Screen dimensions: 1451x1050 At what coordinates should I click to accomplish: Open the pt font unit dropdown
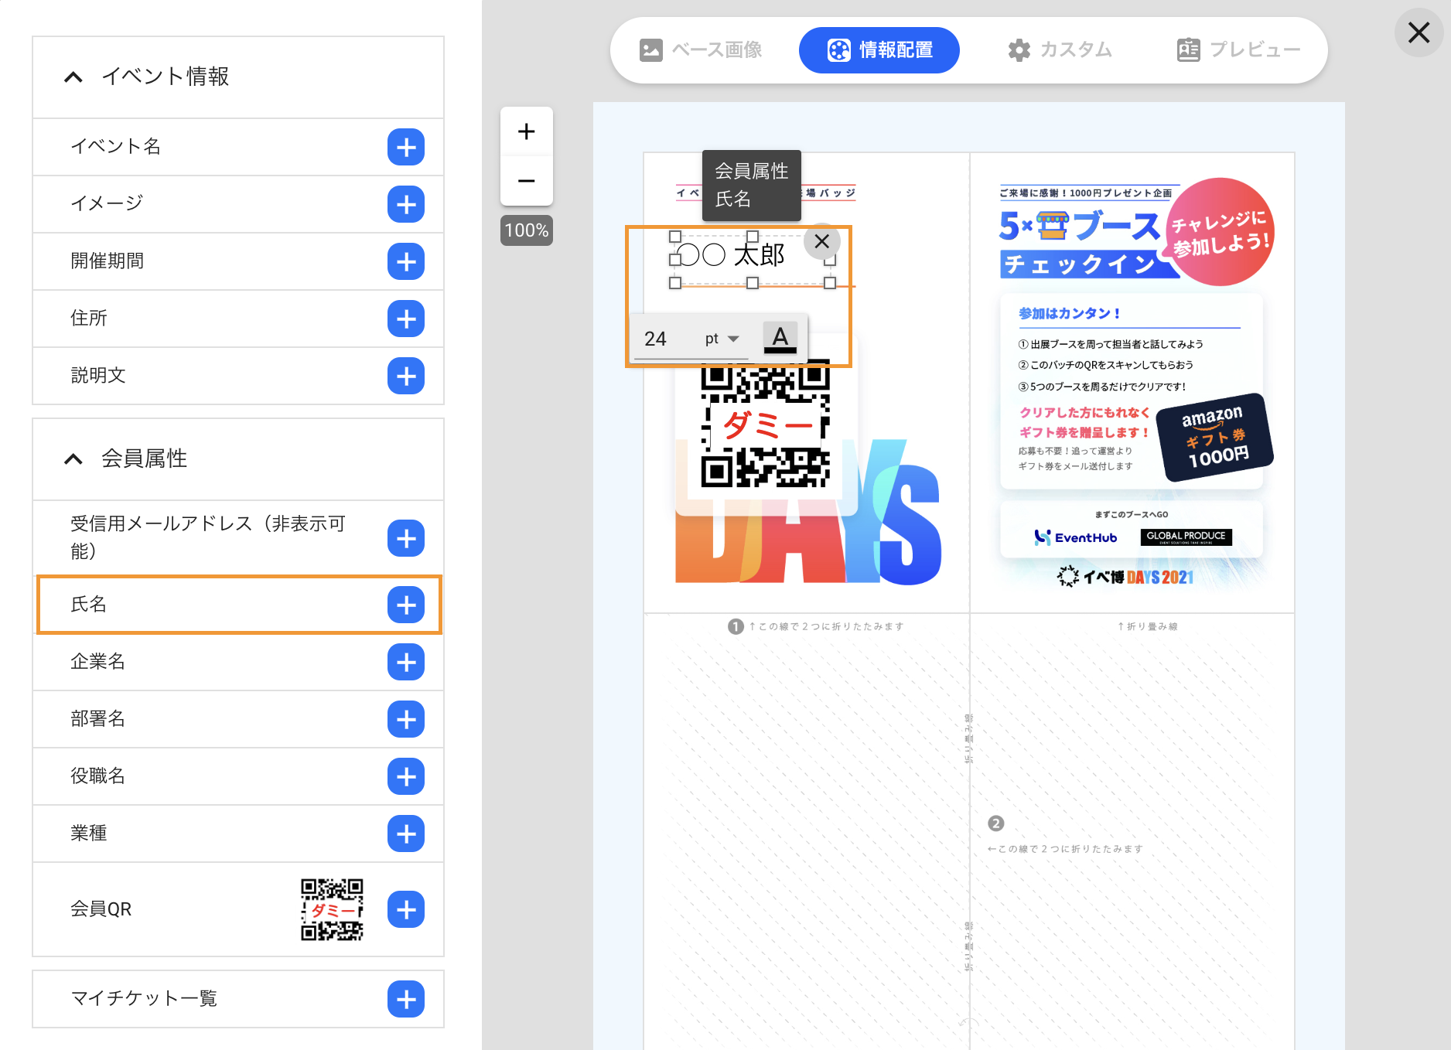[722, 339]
